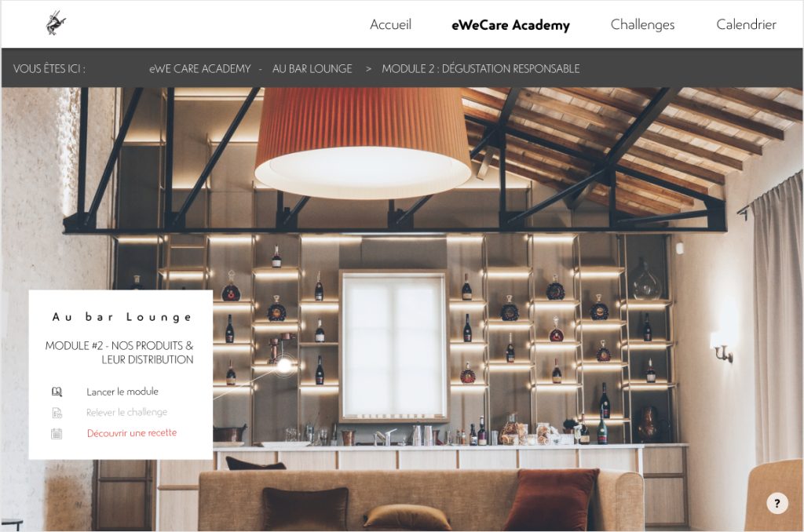
Task: Click the VOUS ÊTES ICI label
Action: coord(49,69)
